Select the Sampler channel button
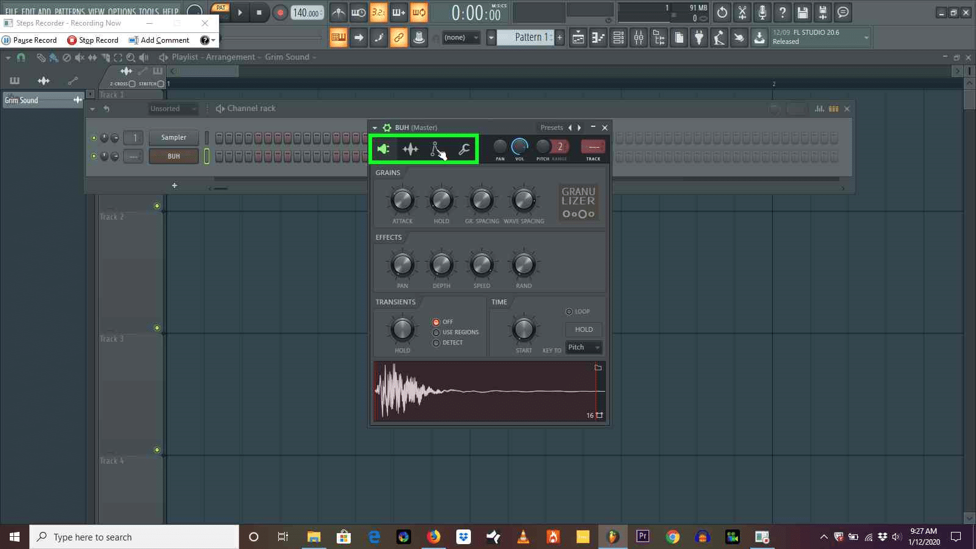The image size is (976, 549). pyautogui.click(x=174, y=138)
